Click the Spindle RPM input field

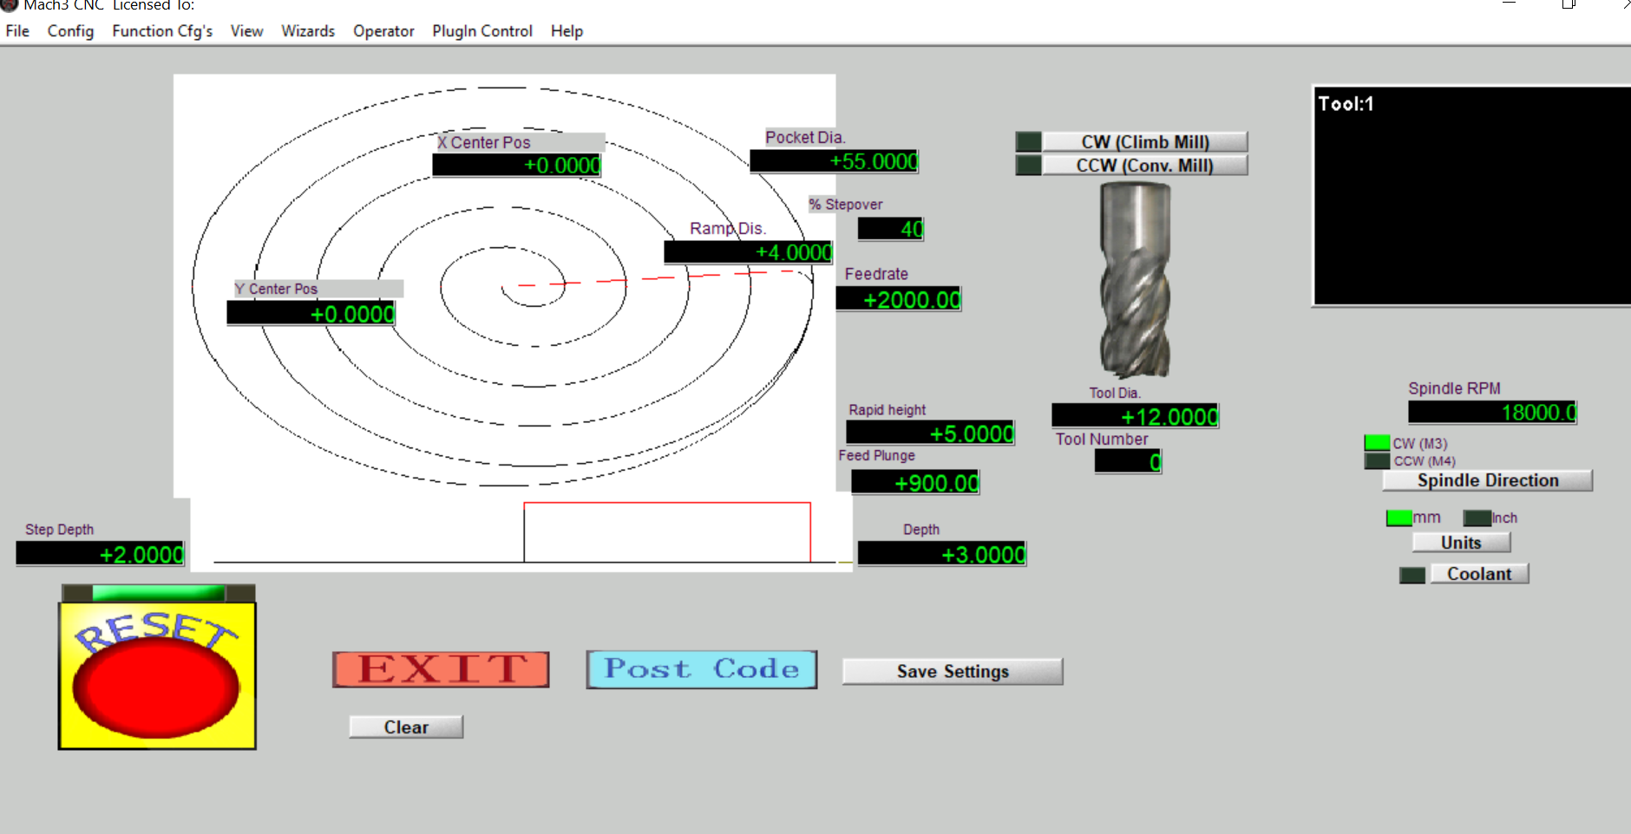click(x=1492, y=413)
